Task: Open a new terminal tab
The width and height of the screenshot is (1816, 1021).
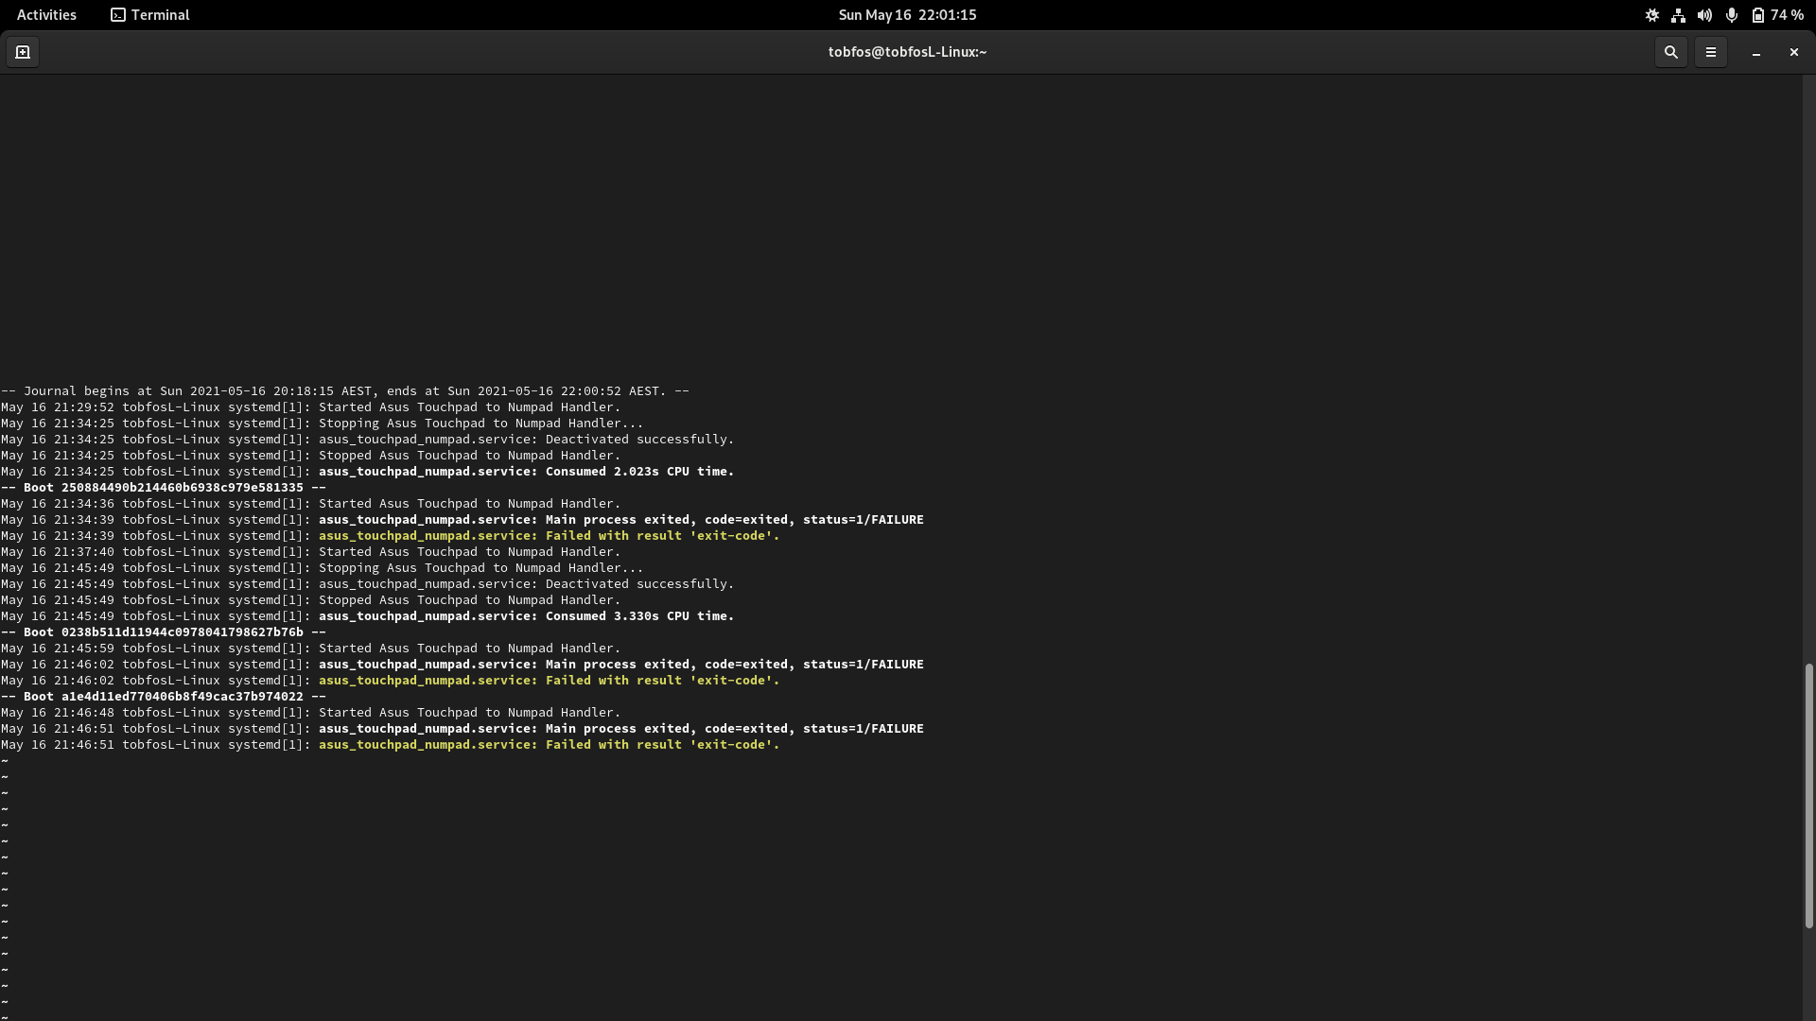Action: [x=23, y=52]
